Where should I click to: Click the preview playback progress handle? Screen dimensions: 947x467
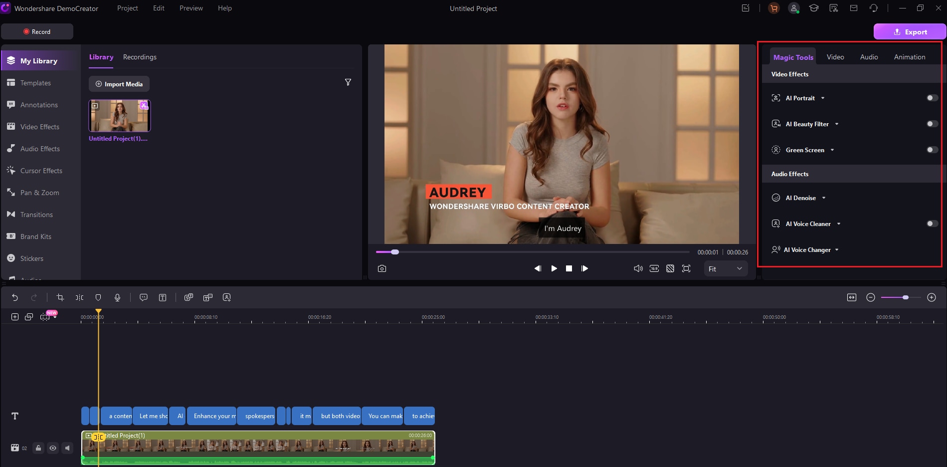click(395, 252)
